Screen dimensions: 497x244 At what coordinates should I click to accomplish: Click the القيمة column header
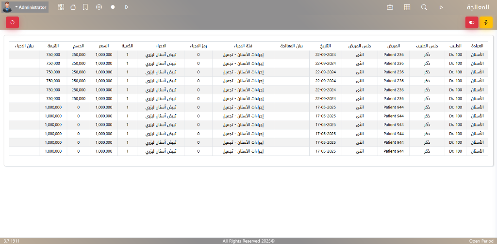53,46
